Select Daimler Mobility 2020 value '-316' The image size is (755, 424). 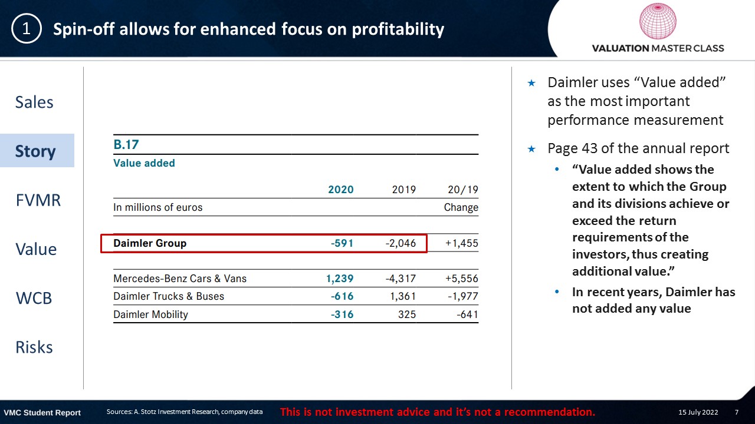point(342,314)
